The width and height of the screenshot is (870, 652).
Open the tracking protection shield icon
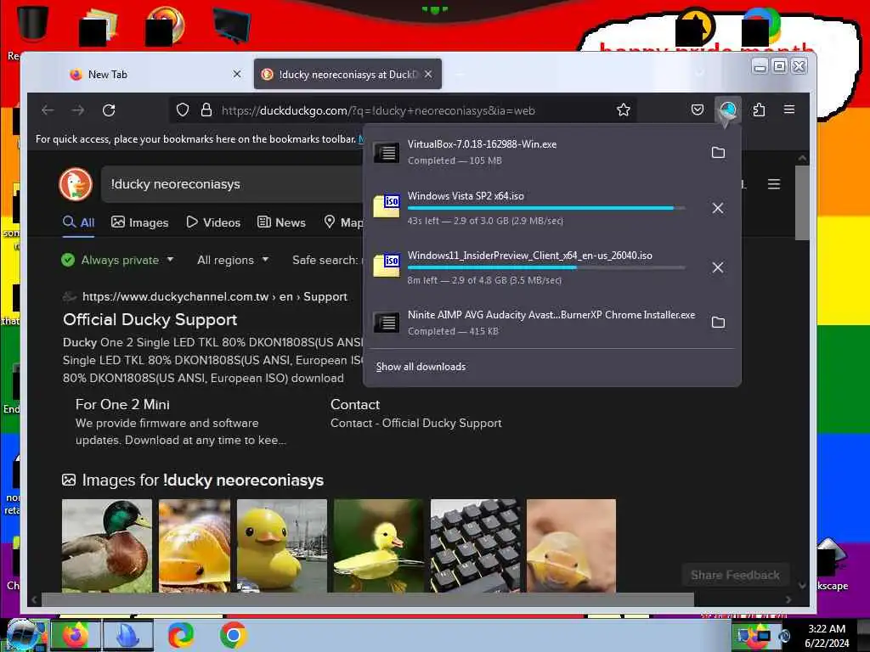(183, 110)
